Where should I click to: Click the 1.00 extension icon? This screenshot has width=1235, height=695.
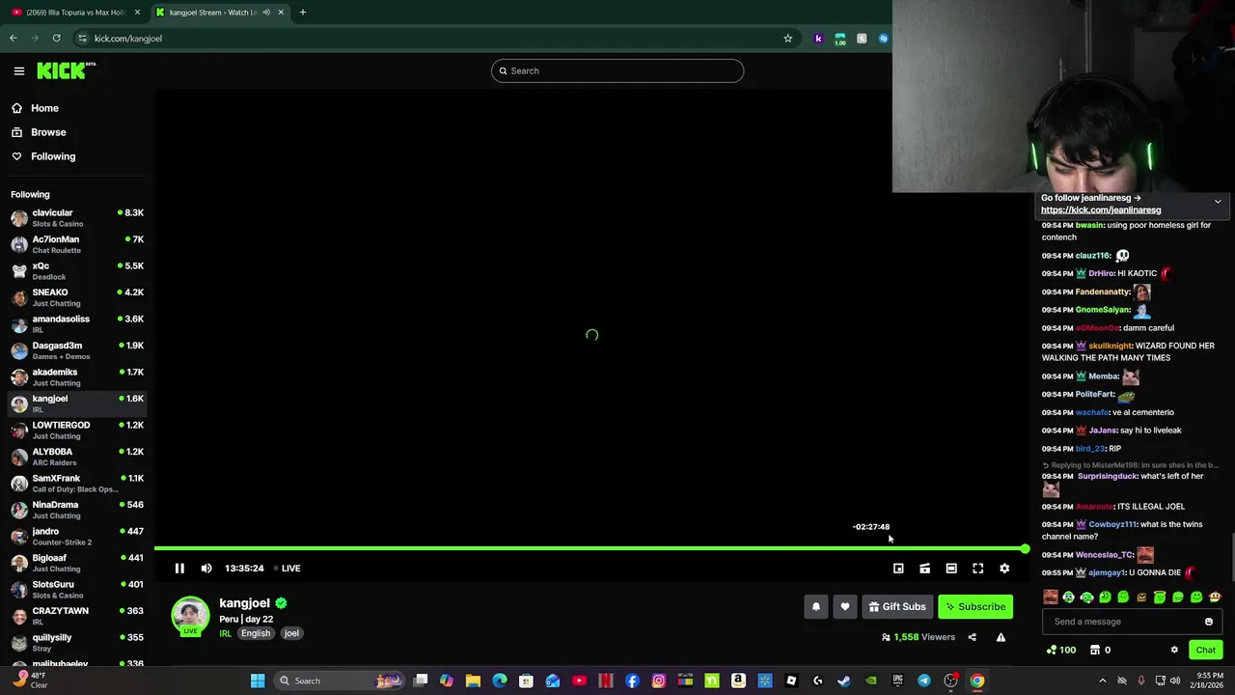pos(840,39)
